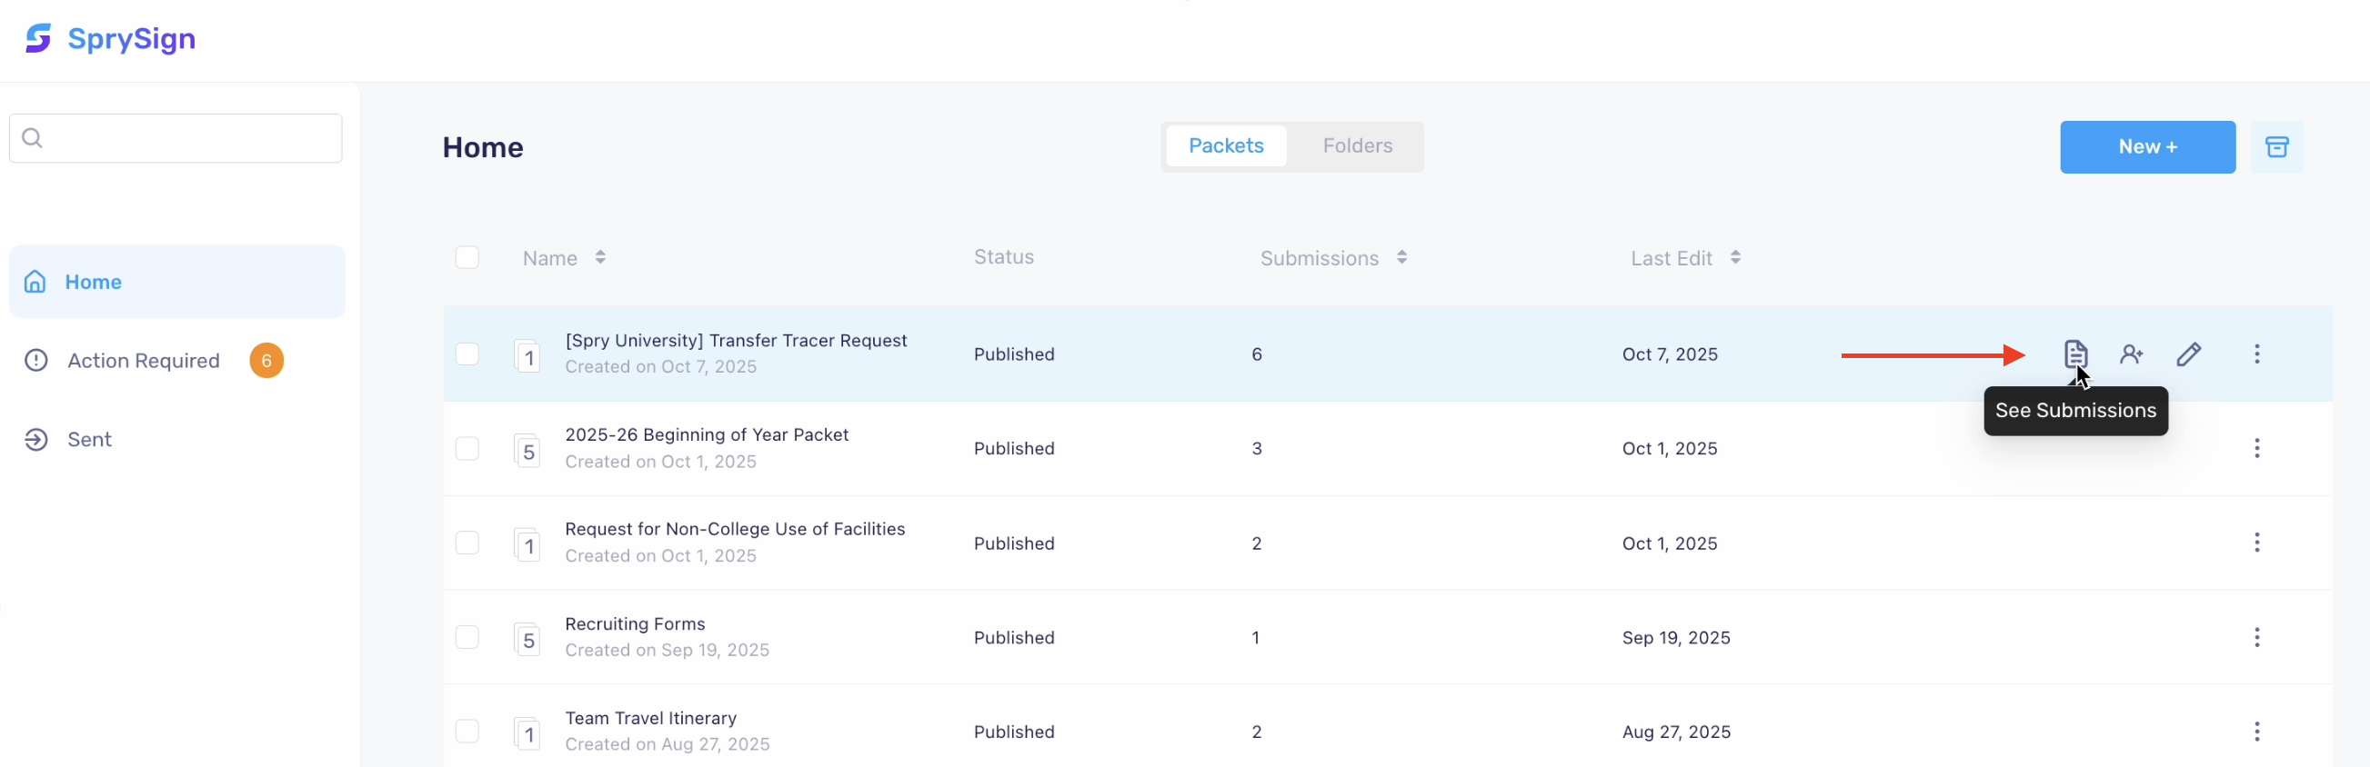
Task: Click Published status of Recruiting Forms
Action: coord(1014,637)
